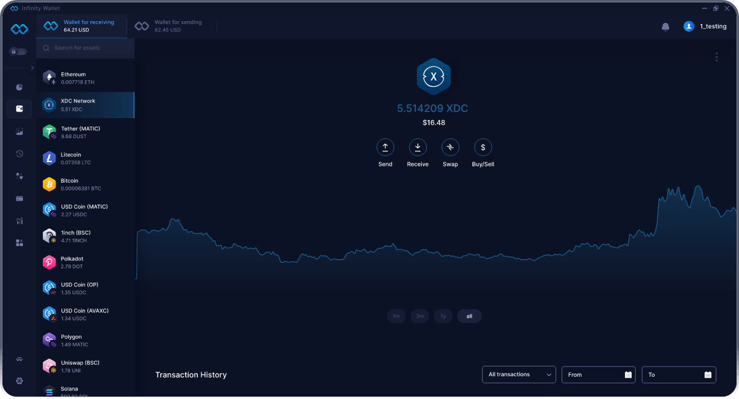Select Polygon in the asset list
Viewport: 739px width, 399px height.
(x=86, y=341)
